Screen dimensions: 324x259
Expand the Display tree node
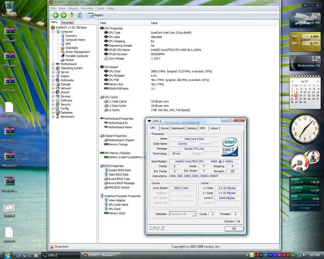(53, 76)
